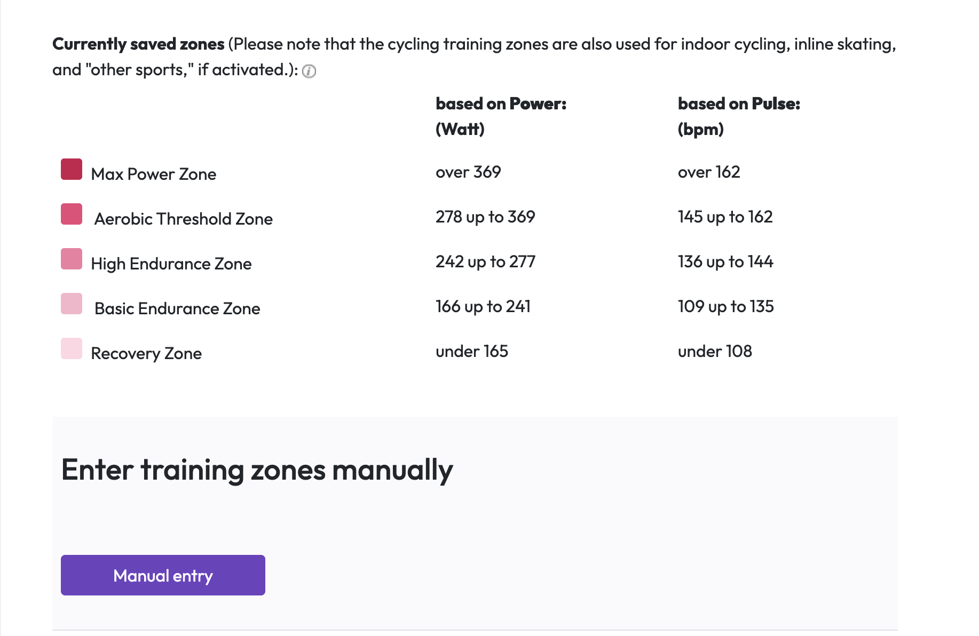
Task: Click the 'Recovery Zone' label
Action: 146,353
